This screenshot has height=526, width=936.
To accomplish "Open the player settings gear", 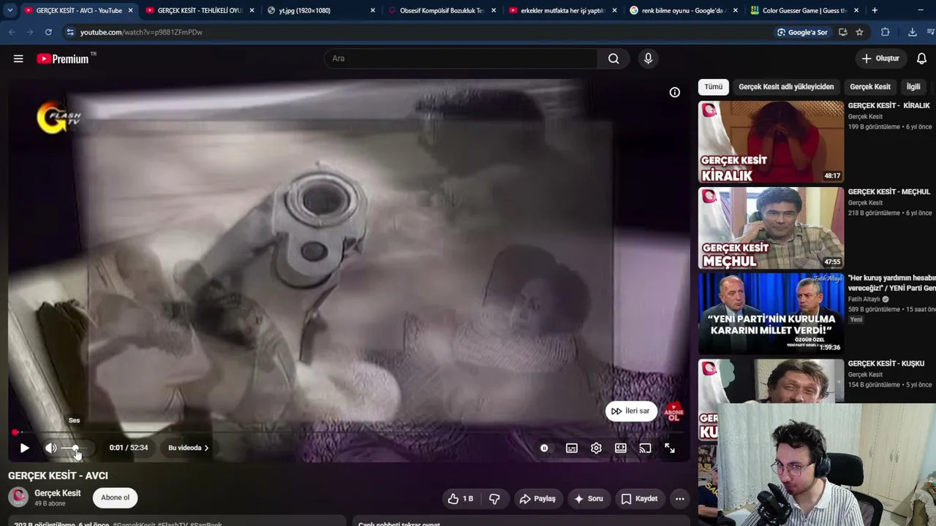I will (596, 448).
